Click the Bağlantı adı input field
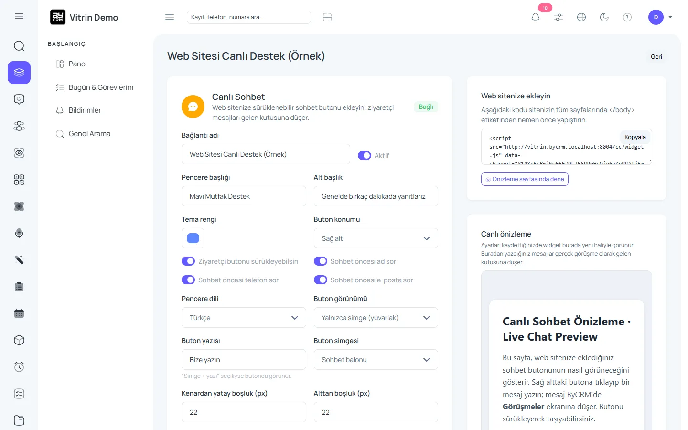The width and height of the screenshot is (688, 430). tap(266, 154)
